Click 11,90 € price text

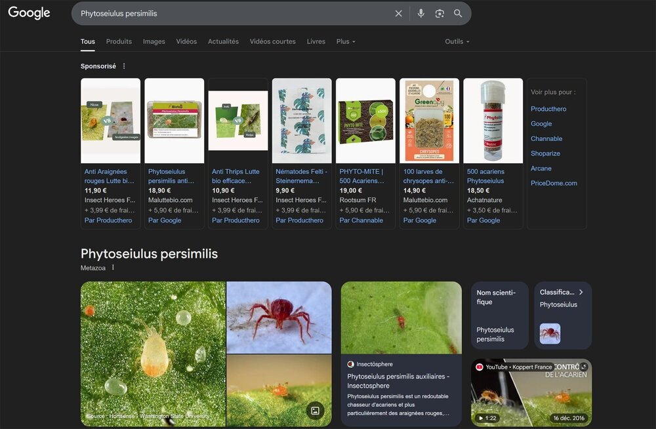click(95, 190)
